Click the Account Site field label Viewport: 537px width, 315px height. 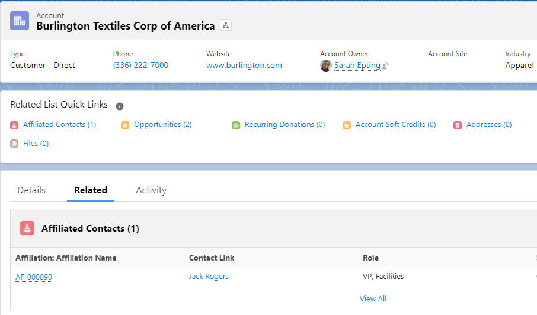(447, 54)
